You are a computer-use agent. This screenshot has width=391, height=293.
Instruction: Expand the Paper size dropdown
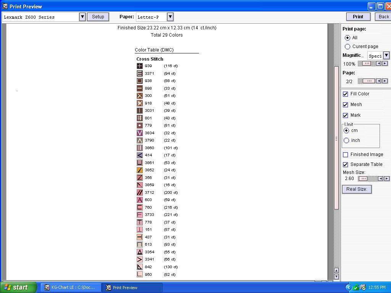(x=170, y=17)
